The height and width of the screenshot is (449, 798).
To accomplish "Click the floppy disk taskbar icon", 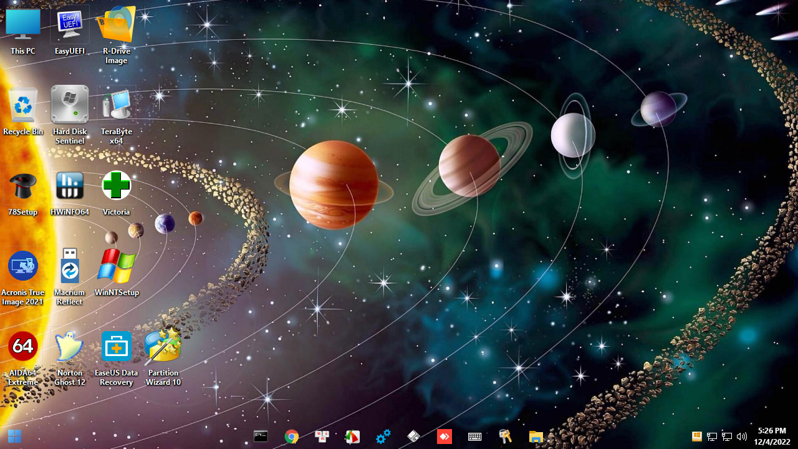I will (413, 437).
